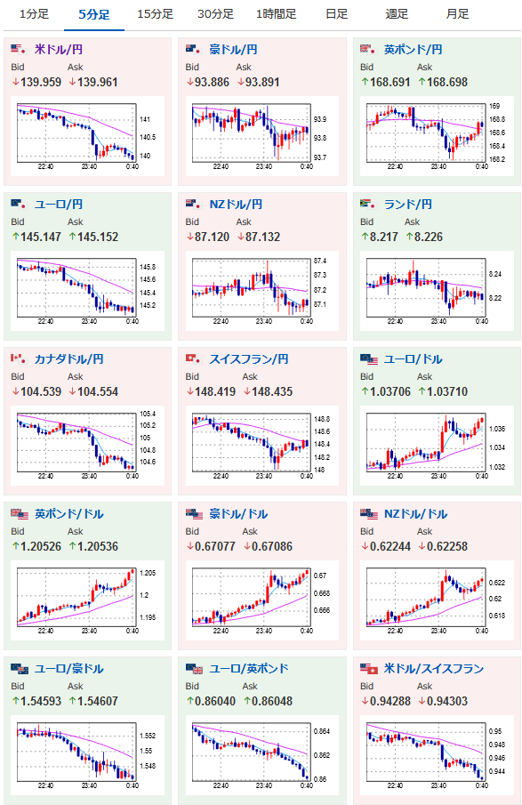The image size is (522, 805).
Task: Select the 15分足 timeframe tab
Action: (155, 14)
